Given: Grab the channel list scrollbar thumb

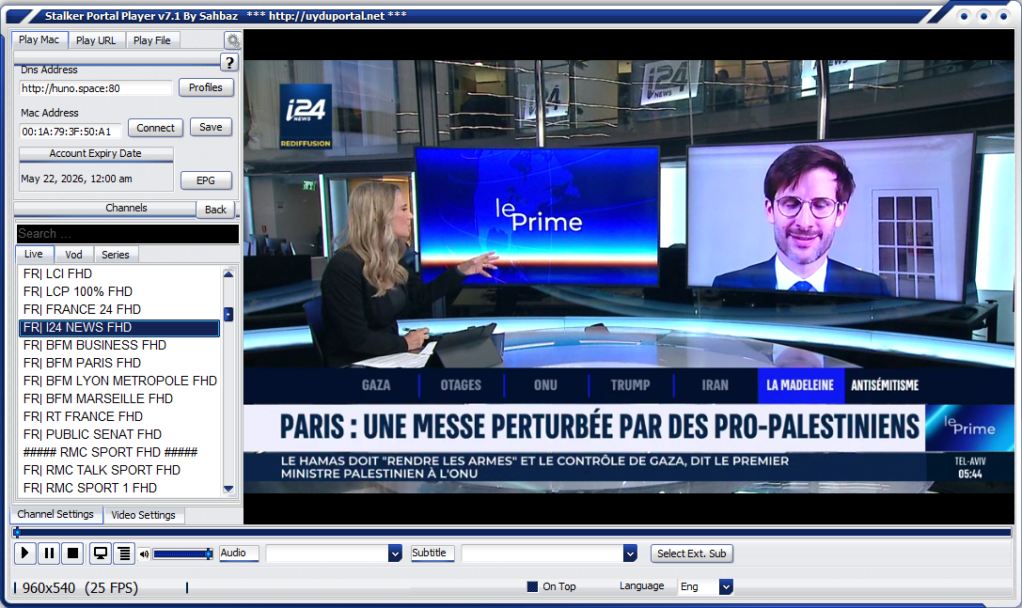Looking at the screenshot, I should pyautogui.click(x=228, y=314).
